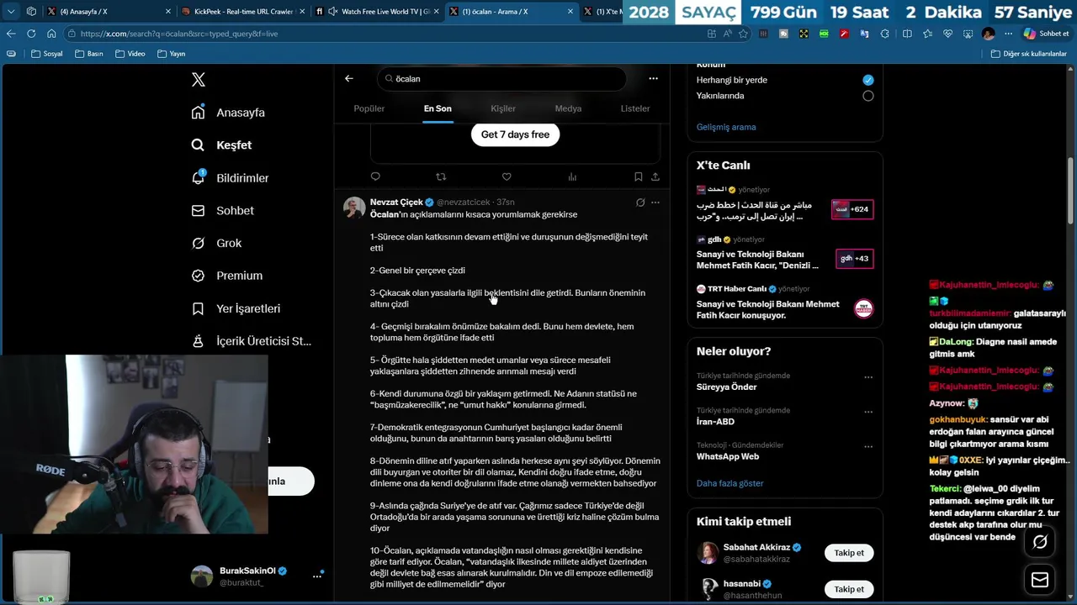Share the post above Nevzat Çiçek
This screenshot has width=1077, height=605.
pyautogui.click(x=655, y=176)
